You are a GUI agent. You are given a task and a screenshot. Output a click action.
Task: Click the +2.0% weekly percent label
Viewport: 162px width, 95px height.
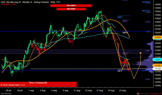click(147, 22)
